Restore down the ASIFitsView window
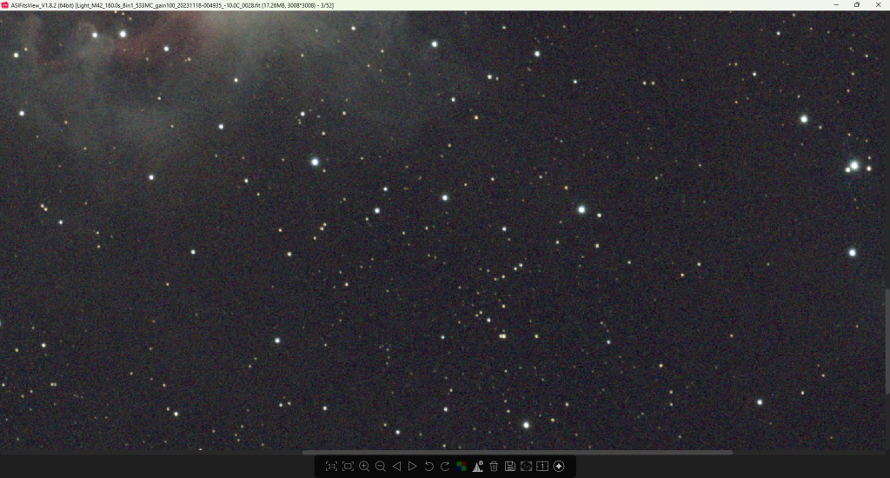This screenshot has height=478, width=890. tap(856, 5)
